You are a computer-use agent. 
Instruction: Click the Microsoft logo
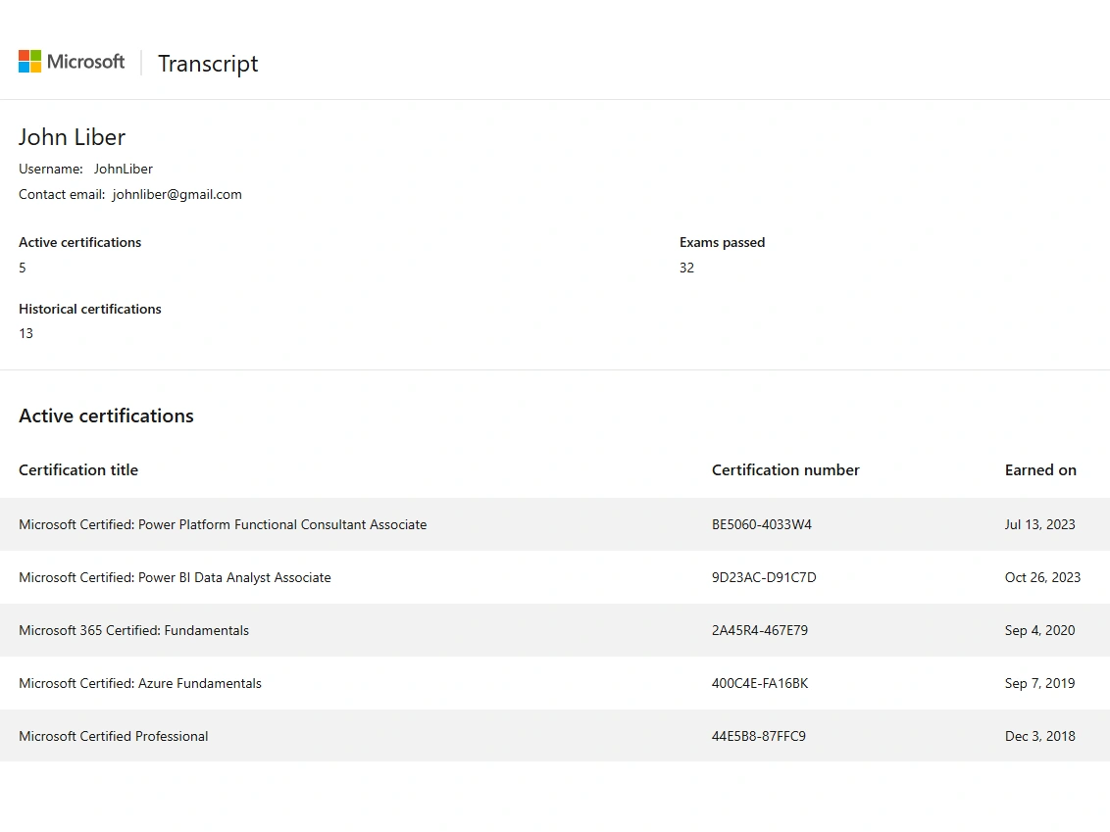point(72,62)
